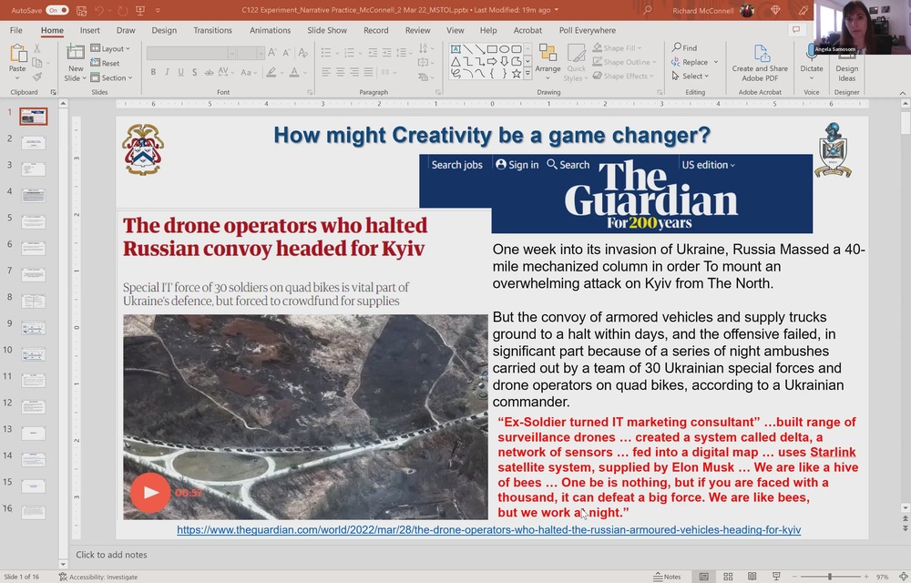911x583 pixels.
Task: Apply Italic formatting to text
Action: pos(166,71)
